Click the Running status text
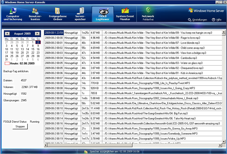227x154 pixels. click(x=35, y=122)
